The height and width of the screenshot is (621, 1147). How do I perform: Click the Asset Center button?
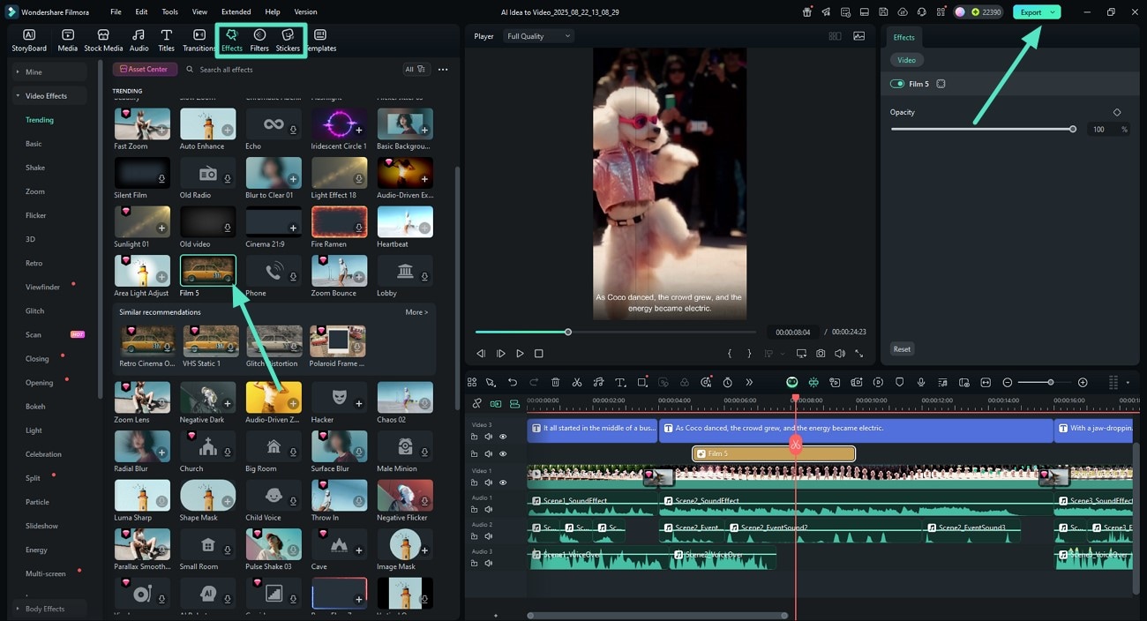pos(146,69)
